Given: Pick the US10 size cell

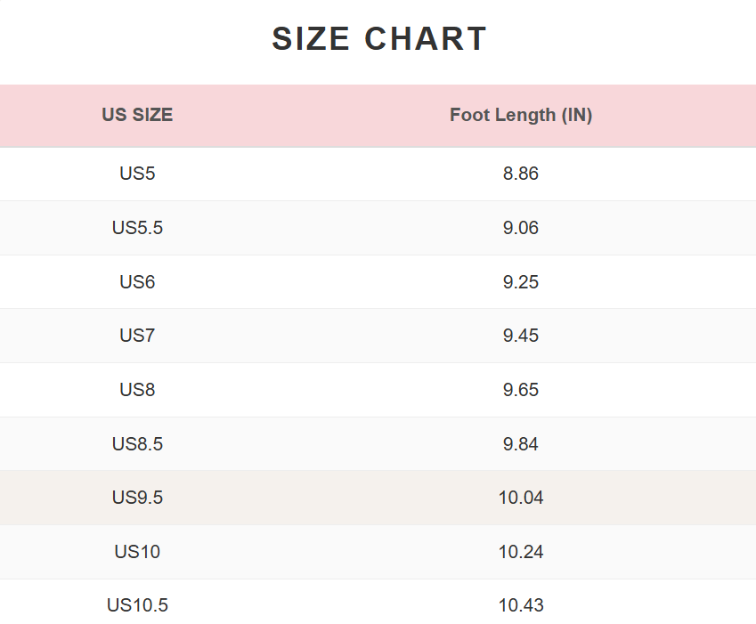Looking at the screenshot, I should [137, 552].
